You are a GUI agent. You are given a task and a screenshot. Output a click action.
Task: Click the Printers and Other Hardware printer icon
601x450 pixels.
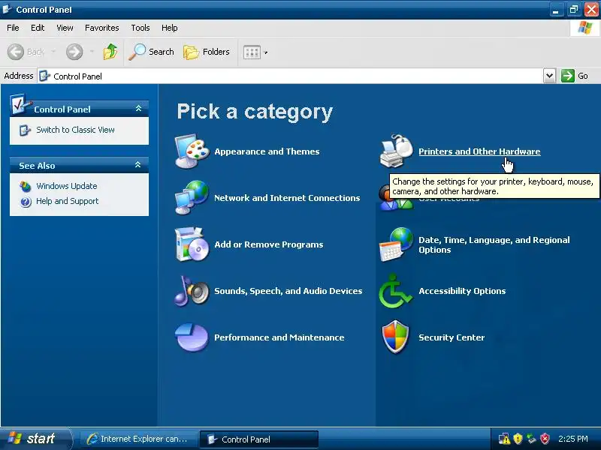coord(396,151)
